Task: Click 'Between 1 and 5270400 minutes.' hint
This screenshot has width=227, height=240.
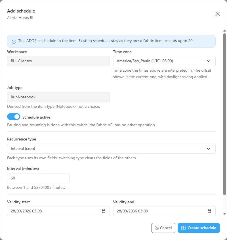Action: pos(36,187)
